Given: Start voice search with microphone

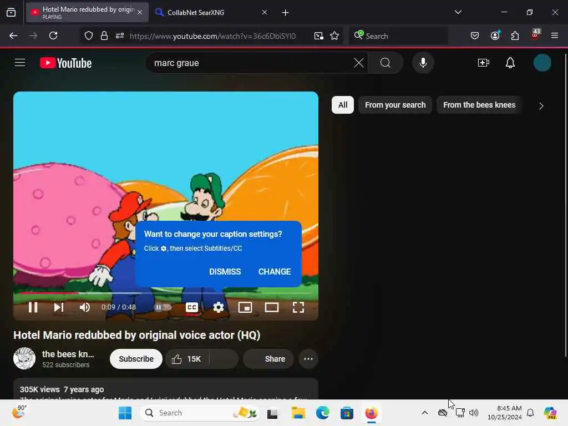Looking at the screenshot, I should click(423, 63).
